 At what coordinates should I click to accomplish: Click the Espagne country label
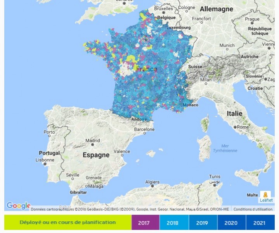point(96,155)
